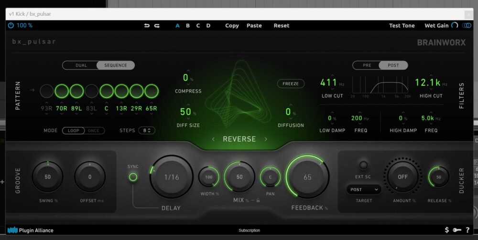This screenshot has width=478, height=240.
Task: Increase 70R step pan with up arrow
Action: point(62,104)
